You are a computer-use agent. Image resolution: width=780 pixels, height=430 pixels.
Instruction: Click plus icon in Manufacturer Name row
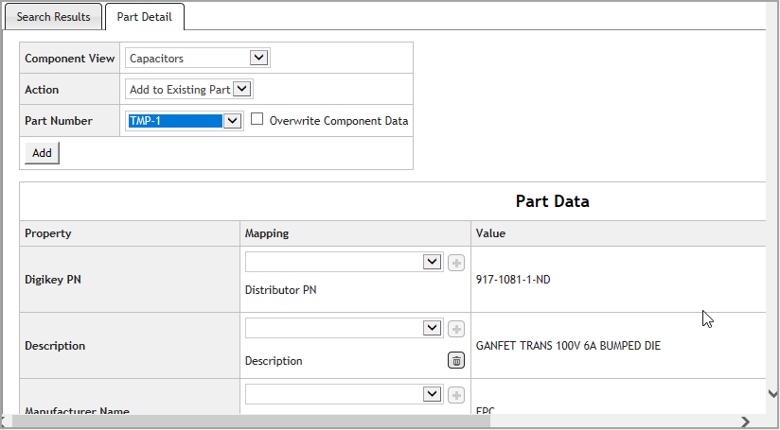(456, 395)
